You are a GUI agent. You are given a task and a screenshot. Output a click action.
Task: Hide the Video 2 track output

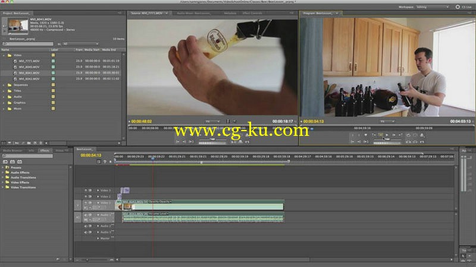point(86,196)
